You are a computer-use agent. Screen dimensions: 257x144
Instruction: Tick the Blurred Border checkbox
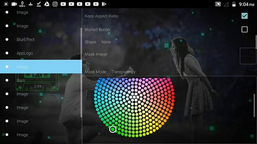tap(245, 30)
